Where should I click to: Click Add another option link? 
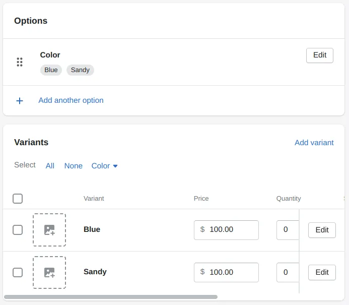coord(71,100)
